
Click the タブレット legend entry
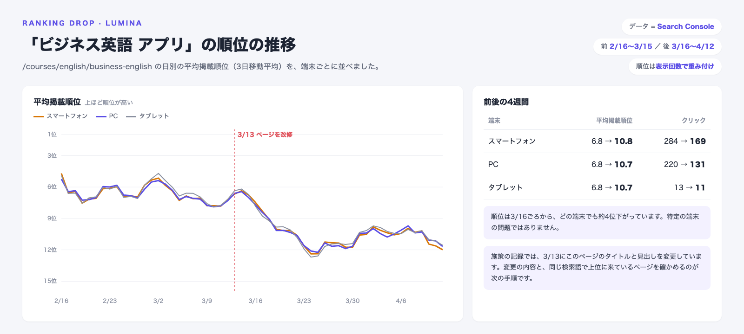(x=147, y=116)
